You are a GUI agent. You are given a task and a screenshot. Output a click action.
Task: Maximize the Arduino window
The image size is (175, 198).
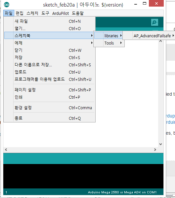coord(145,4)
